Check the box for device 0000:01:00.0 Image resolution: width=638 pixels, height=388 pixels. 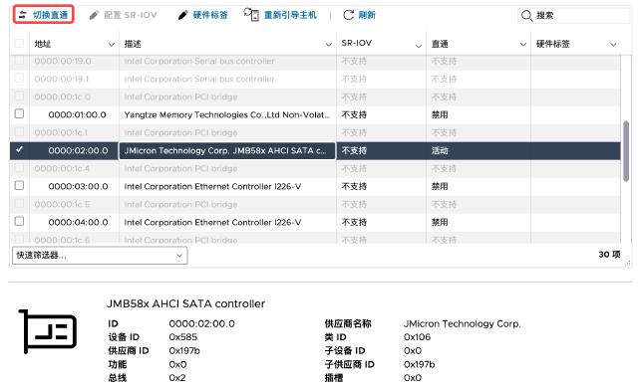[x=19, y=113]
